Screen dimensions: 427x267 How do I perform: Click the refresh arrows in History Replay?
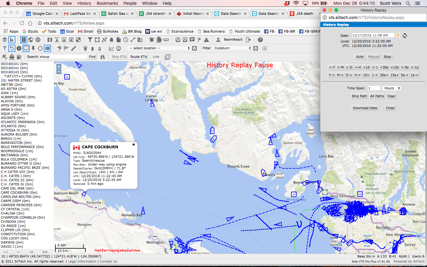coord(405,35)
